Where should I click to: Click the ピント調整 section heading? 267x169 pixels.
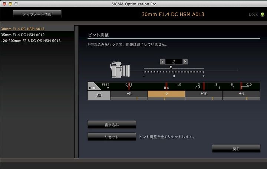[x=98, y=35]
